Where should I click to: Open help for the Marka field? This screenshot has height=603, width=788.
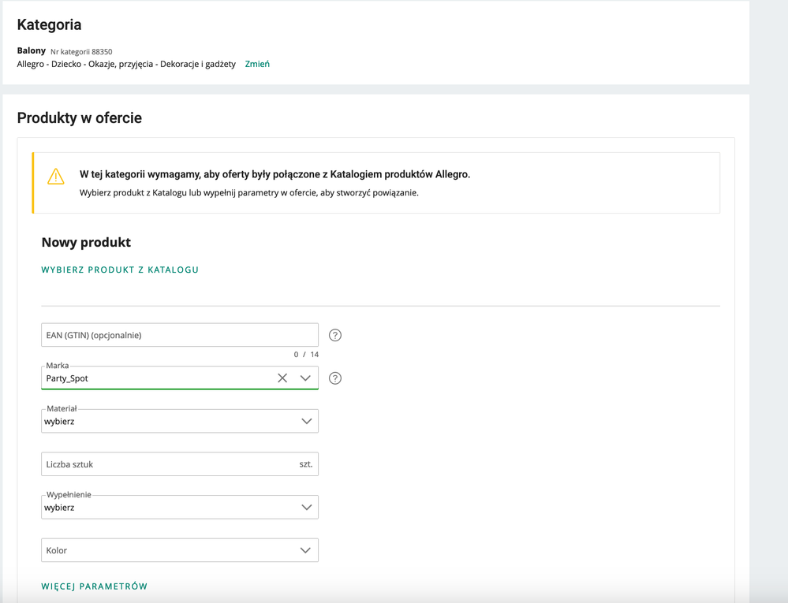pos(334,378)
